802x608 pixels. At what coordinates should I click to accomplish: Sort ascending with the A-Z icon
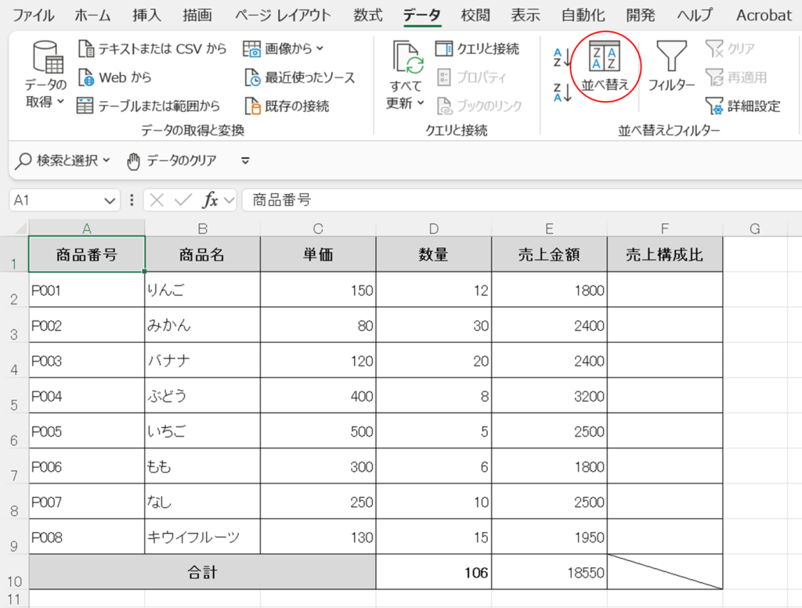pos(562,56)
